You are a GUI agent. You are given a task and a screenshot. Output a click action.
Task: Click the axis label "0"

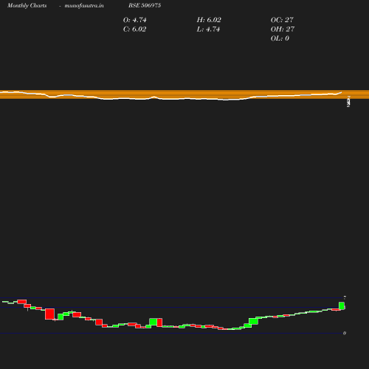tap(345, 333)
